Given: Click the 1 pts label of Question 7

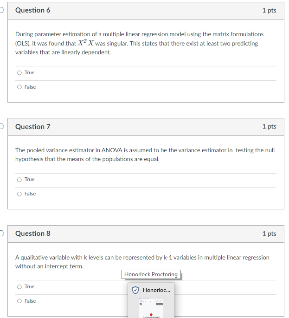Looking at the screenshot, I should pyautogui.click(x=269, y=126).
